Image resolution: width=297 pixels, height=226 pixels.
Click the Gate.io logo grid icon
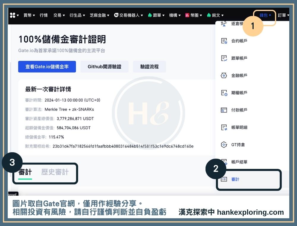click(x=12, y=15)
